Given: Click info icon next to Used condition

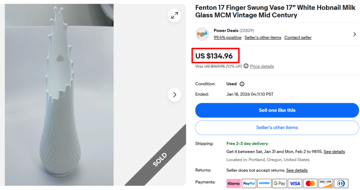Looking at the screenshot, I should click(242, 84).
